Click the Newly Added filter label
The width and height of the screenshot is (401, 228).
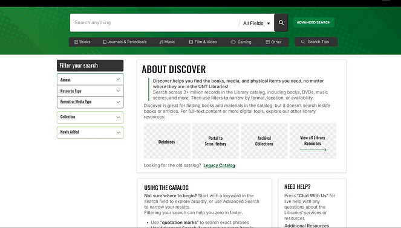click(70, 132)
